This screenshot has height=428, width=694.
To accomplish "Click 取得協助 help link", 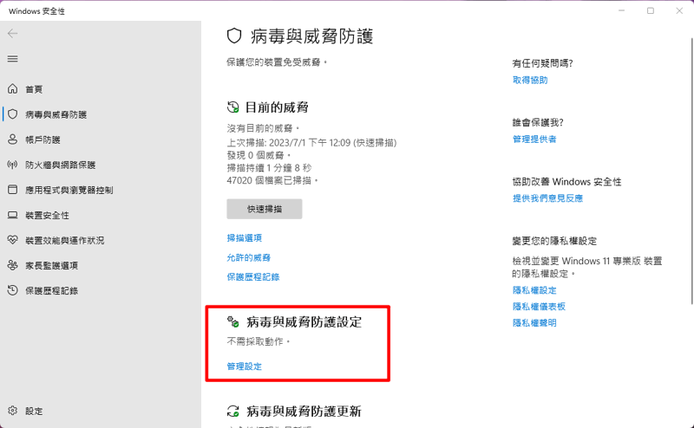I will (530, 80).
